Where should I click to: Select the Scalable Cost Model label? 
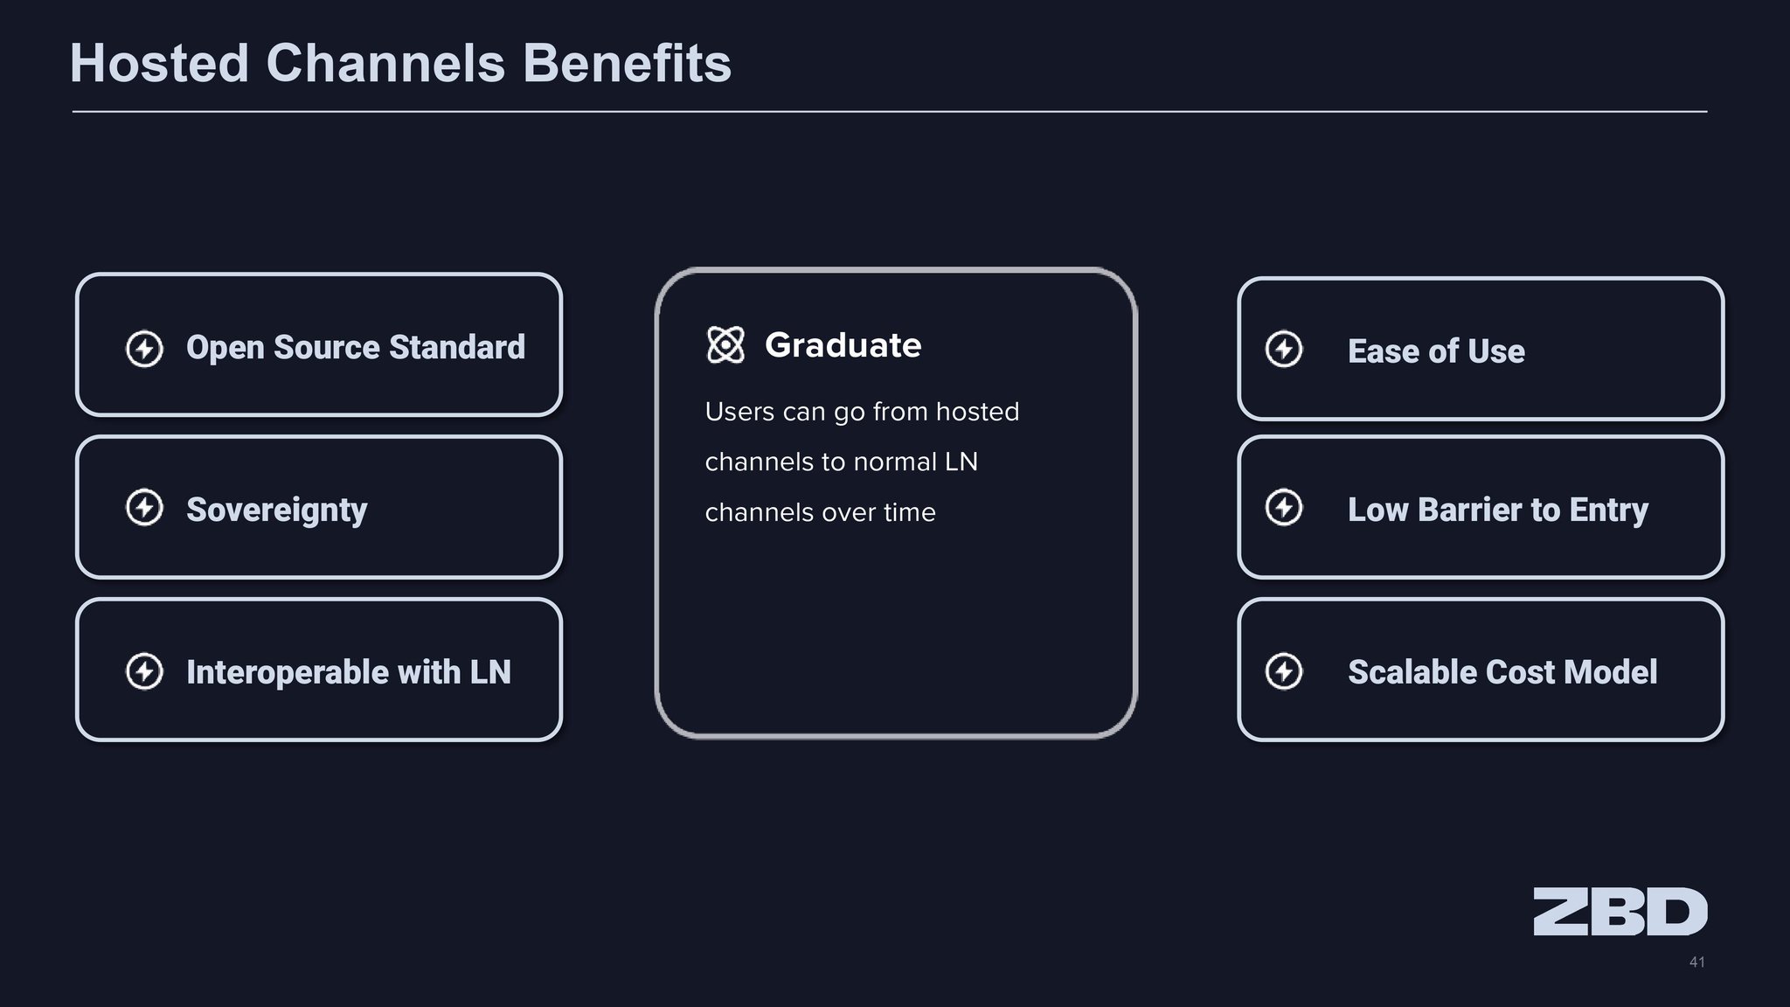coord(1502,672)
